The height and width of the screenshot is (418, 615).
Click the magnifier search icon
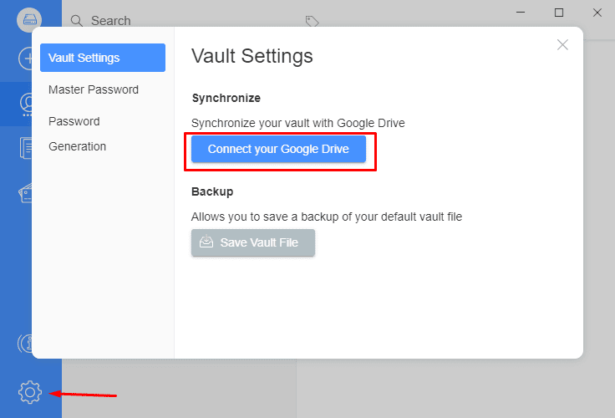pyautogui.click(x=77, y=21)
